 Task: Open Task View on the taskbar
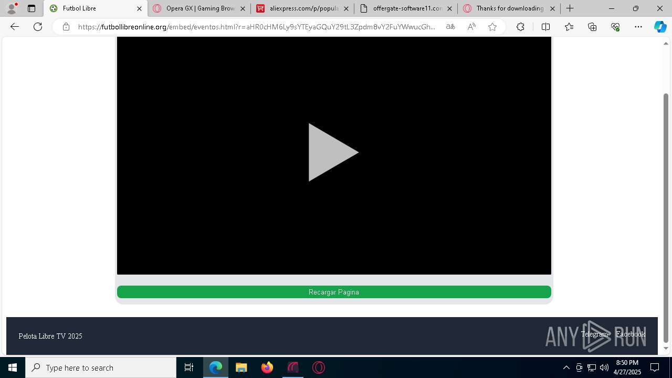[x=189, y=367]
